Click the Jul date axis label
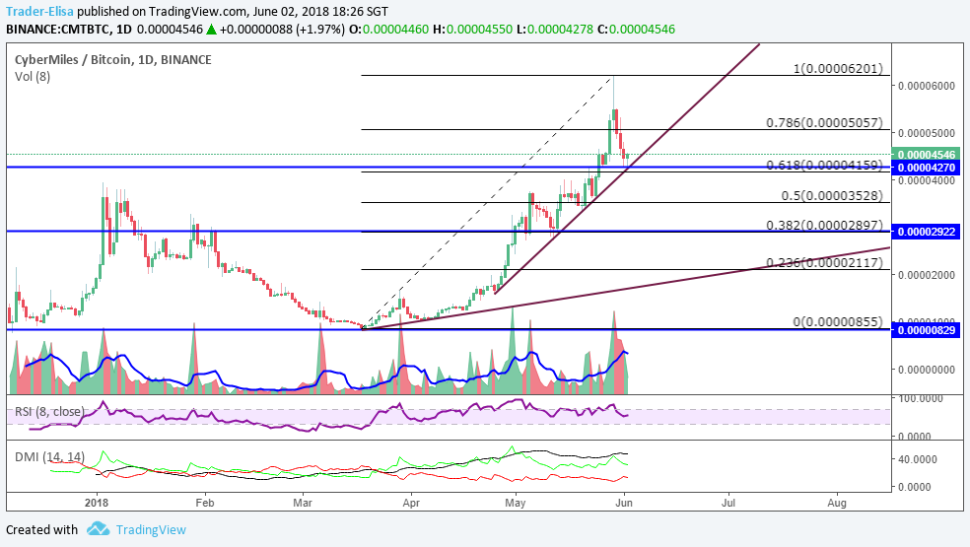970x547 pixels. click(728, 503)
